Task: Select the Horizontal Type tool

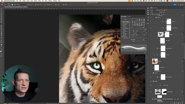Action: click(x=1, y=39)
